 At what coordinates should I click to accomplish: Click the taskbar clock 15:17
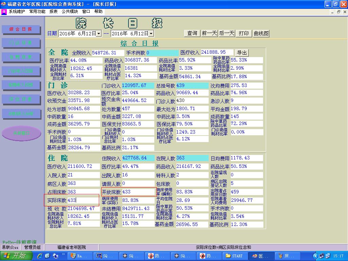click(338, 256)
